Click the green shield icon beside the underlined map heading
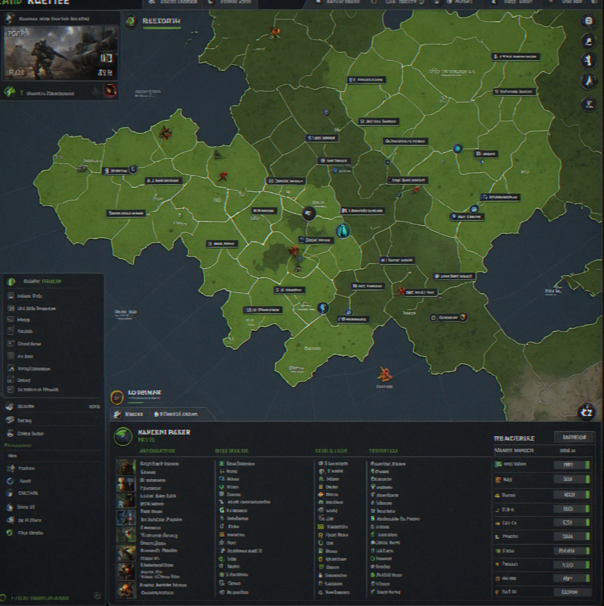The height and width of the screenshot is (606, 604). pyautogui.click(x=131, y=21)
